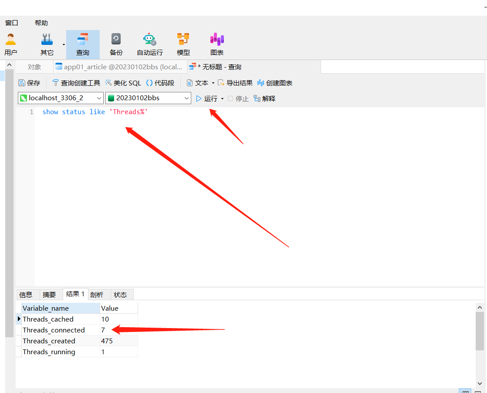Expand the 运行 options arrow
This screenshot has width=487, height=393.
[x=223, y=99]
